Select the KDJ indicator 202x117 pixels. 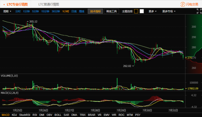click(14, 115)
